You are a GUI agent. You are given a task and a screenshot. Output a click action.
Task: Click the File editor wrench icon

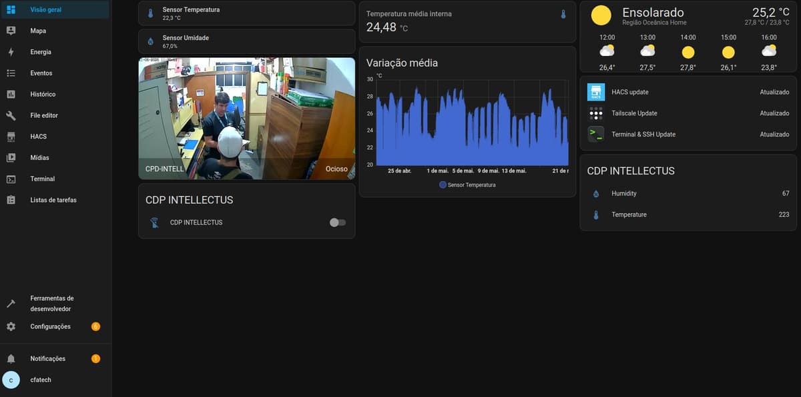(11, 115)
